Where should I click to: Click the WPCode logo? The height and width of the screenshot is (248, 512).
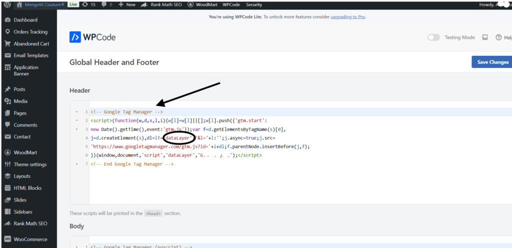pyautogui.click(x=92, y=37)
